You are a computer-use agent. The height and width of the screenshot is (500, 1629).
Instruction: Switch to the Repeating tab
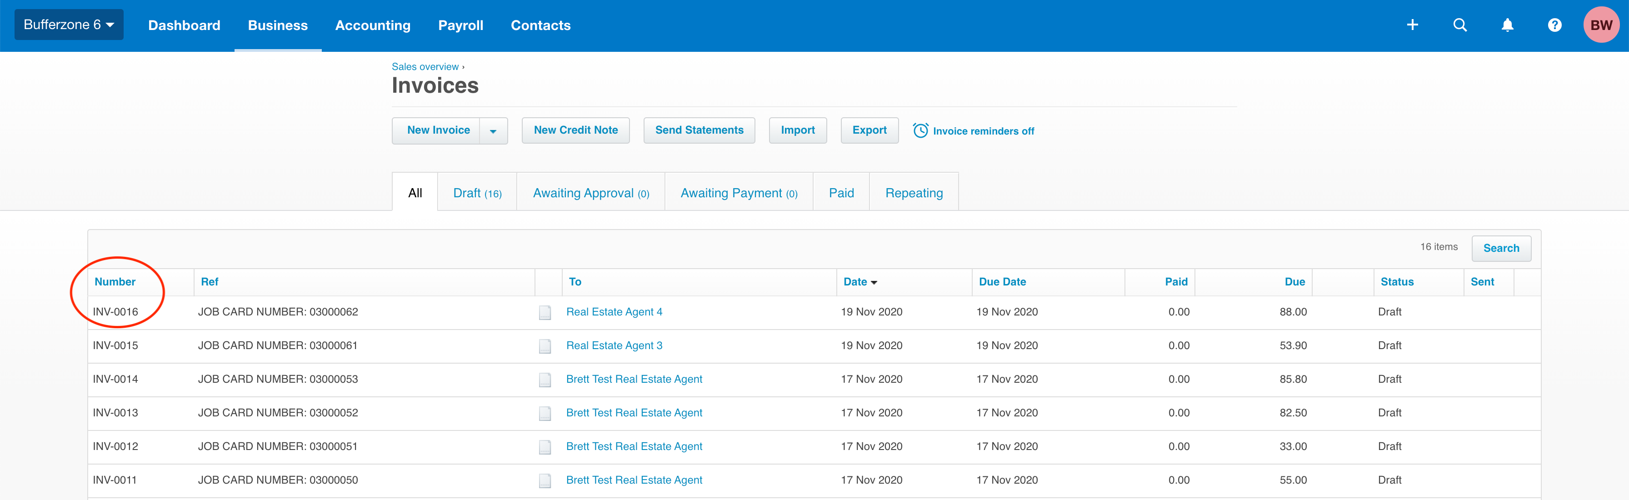click(914, 192)
